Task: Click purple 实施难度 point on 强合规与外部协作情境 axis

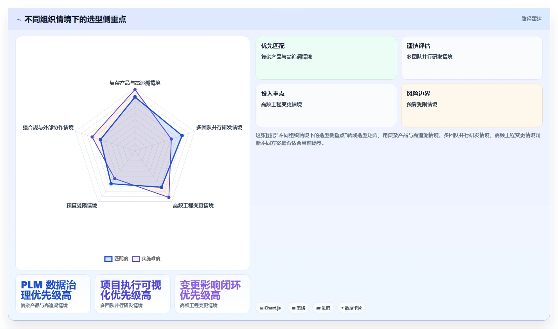Action: click(x=92, y=137)
